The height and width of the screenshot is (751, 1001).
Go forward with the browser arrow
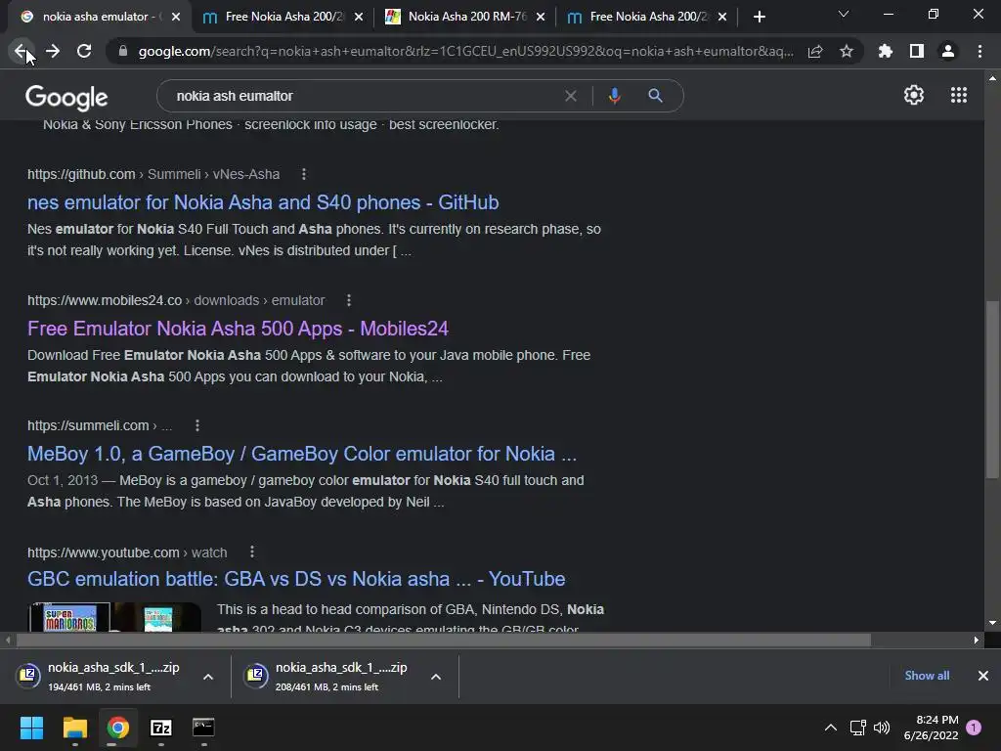tap(53, 51)
